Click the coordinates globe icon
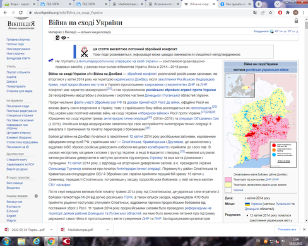This screenshot has height=246, width=308. [x=272, y=31]
